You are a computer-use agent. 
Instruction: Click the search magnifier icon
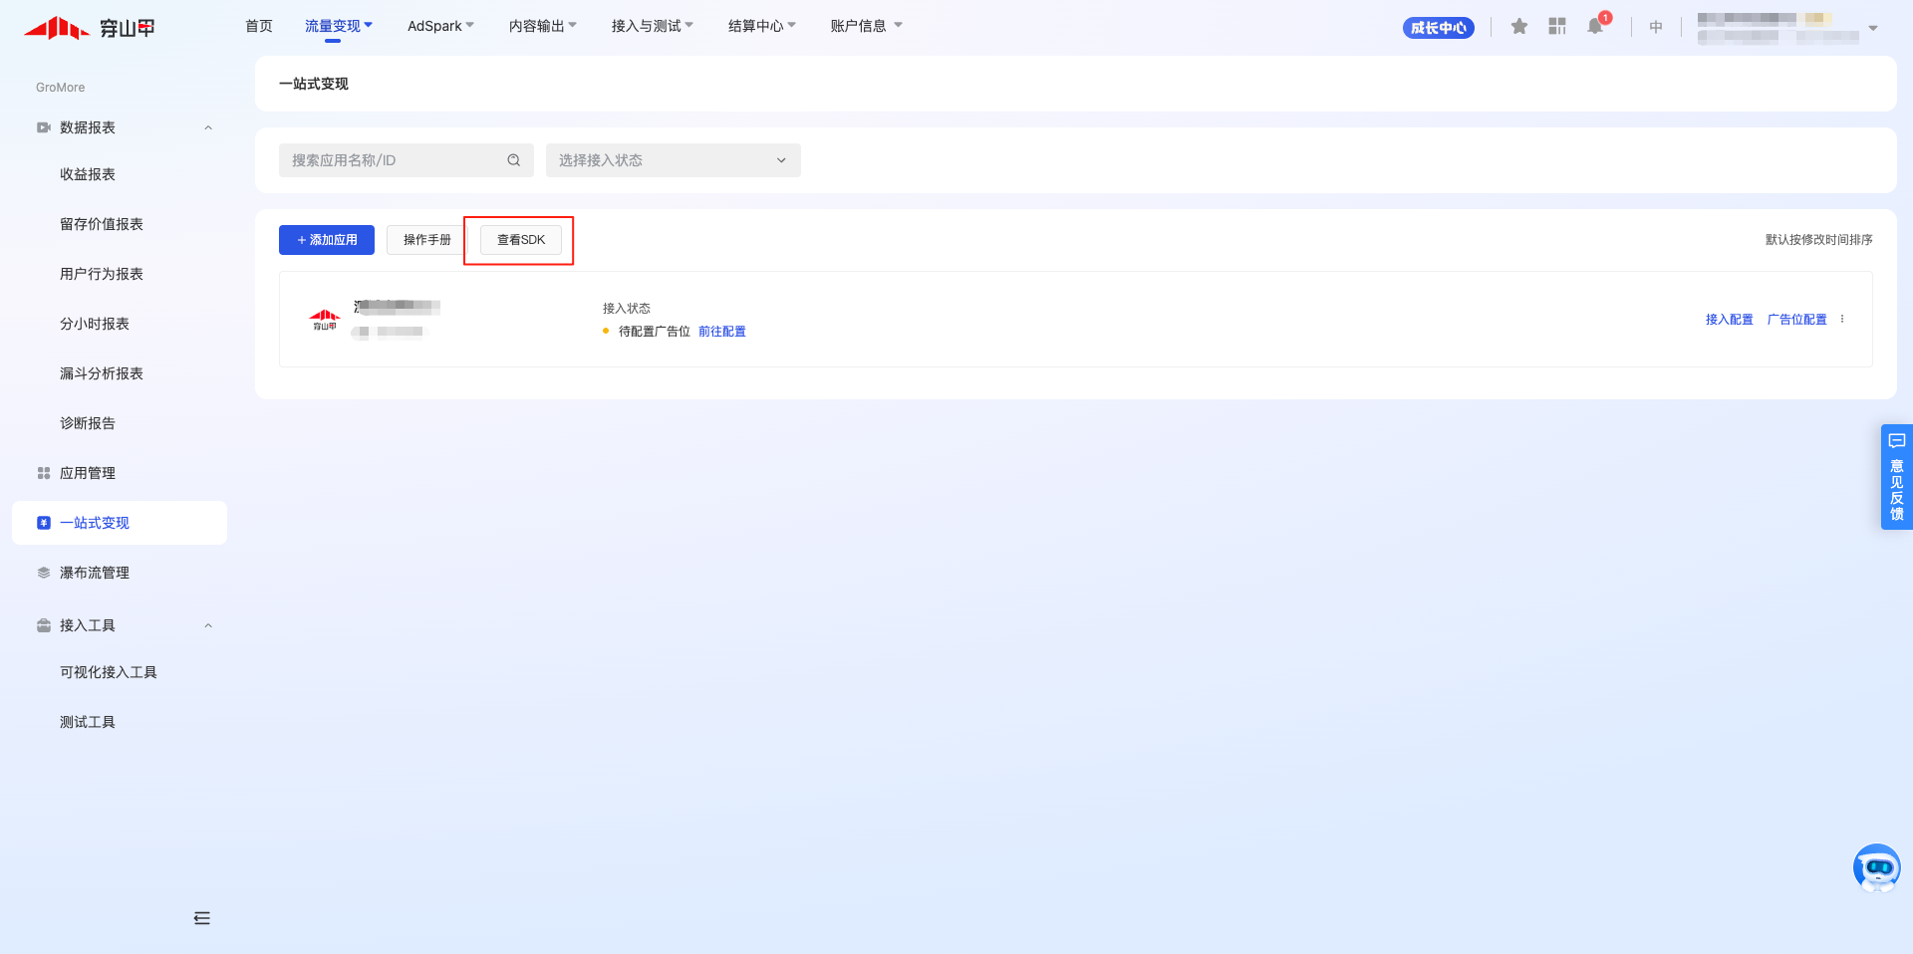[x=514, y=160]
